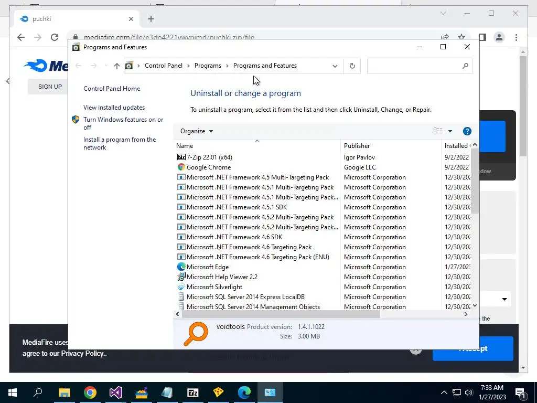
Task: Expand the chevron after Programs breadcrumb
Action: (x=227, y=66)
